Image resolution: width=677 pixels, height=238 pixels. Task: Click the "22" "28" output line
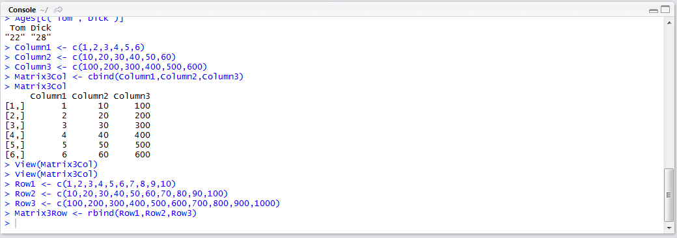tap(28, 38)
